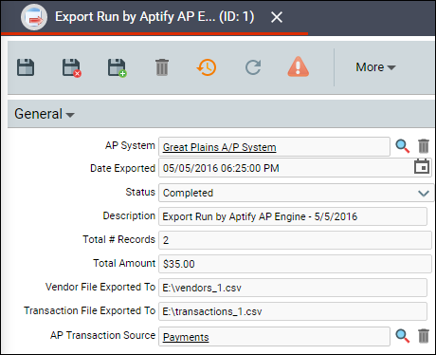Viewport: 436px width, 355px height.
Task: Click the Total Amount field showing $35.00
Action: pos(295,264)
